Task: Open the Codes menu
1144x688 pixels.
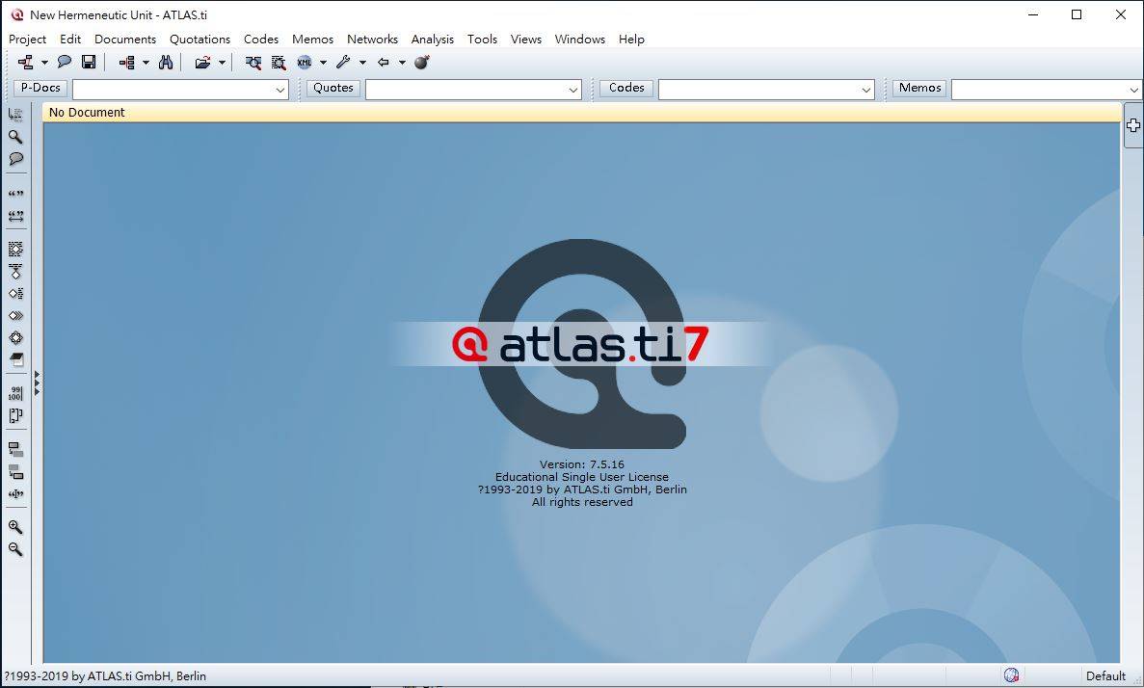Action: click(x=261, y=40)
